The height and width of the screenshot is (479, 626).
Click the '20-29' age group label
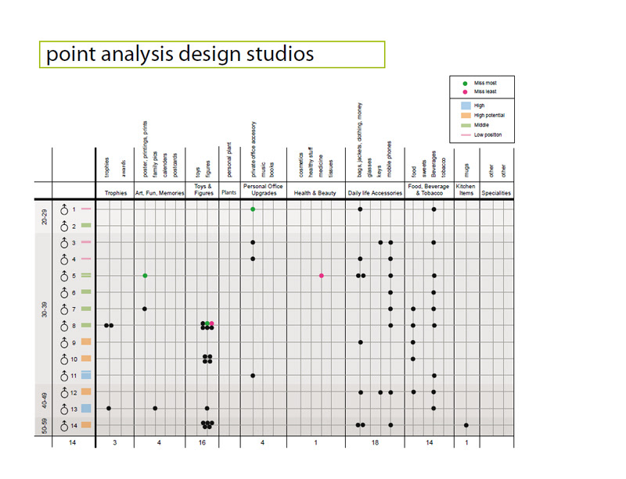pos(45,217)
